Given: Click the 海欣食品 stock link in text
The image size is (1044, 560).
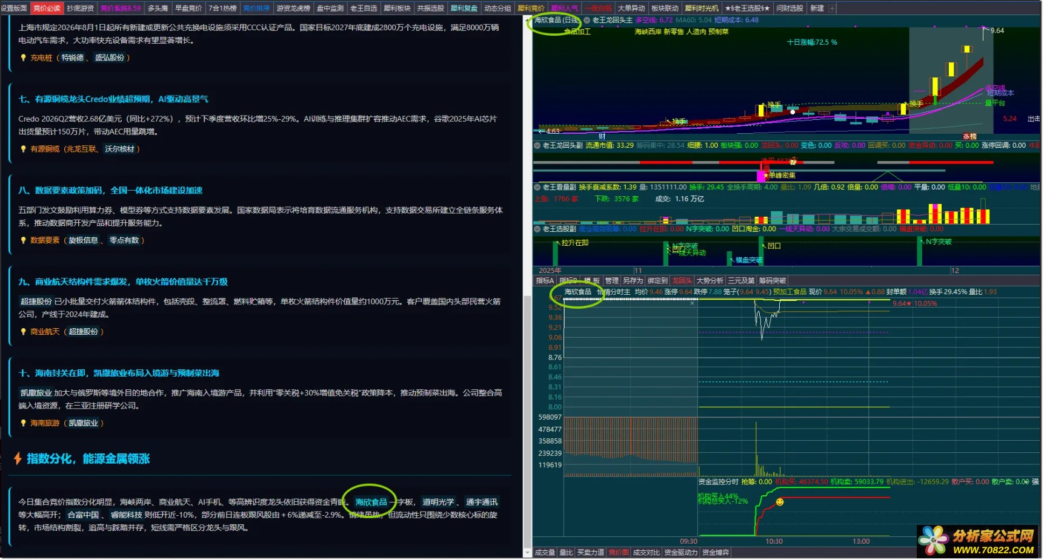Looking at the screenshot, I should click(x=371, y=502).
